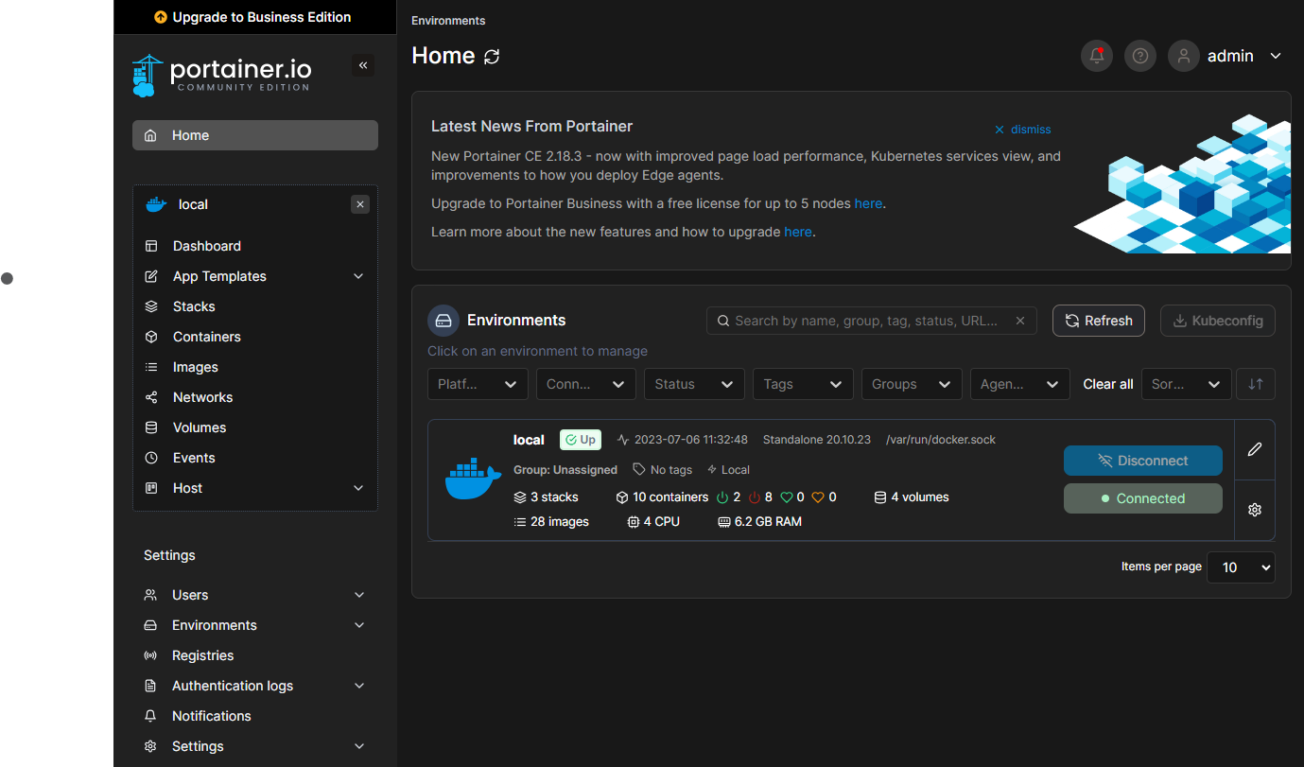Open the Connection type filter dropdown

coord(586,384)
